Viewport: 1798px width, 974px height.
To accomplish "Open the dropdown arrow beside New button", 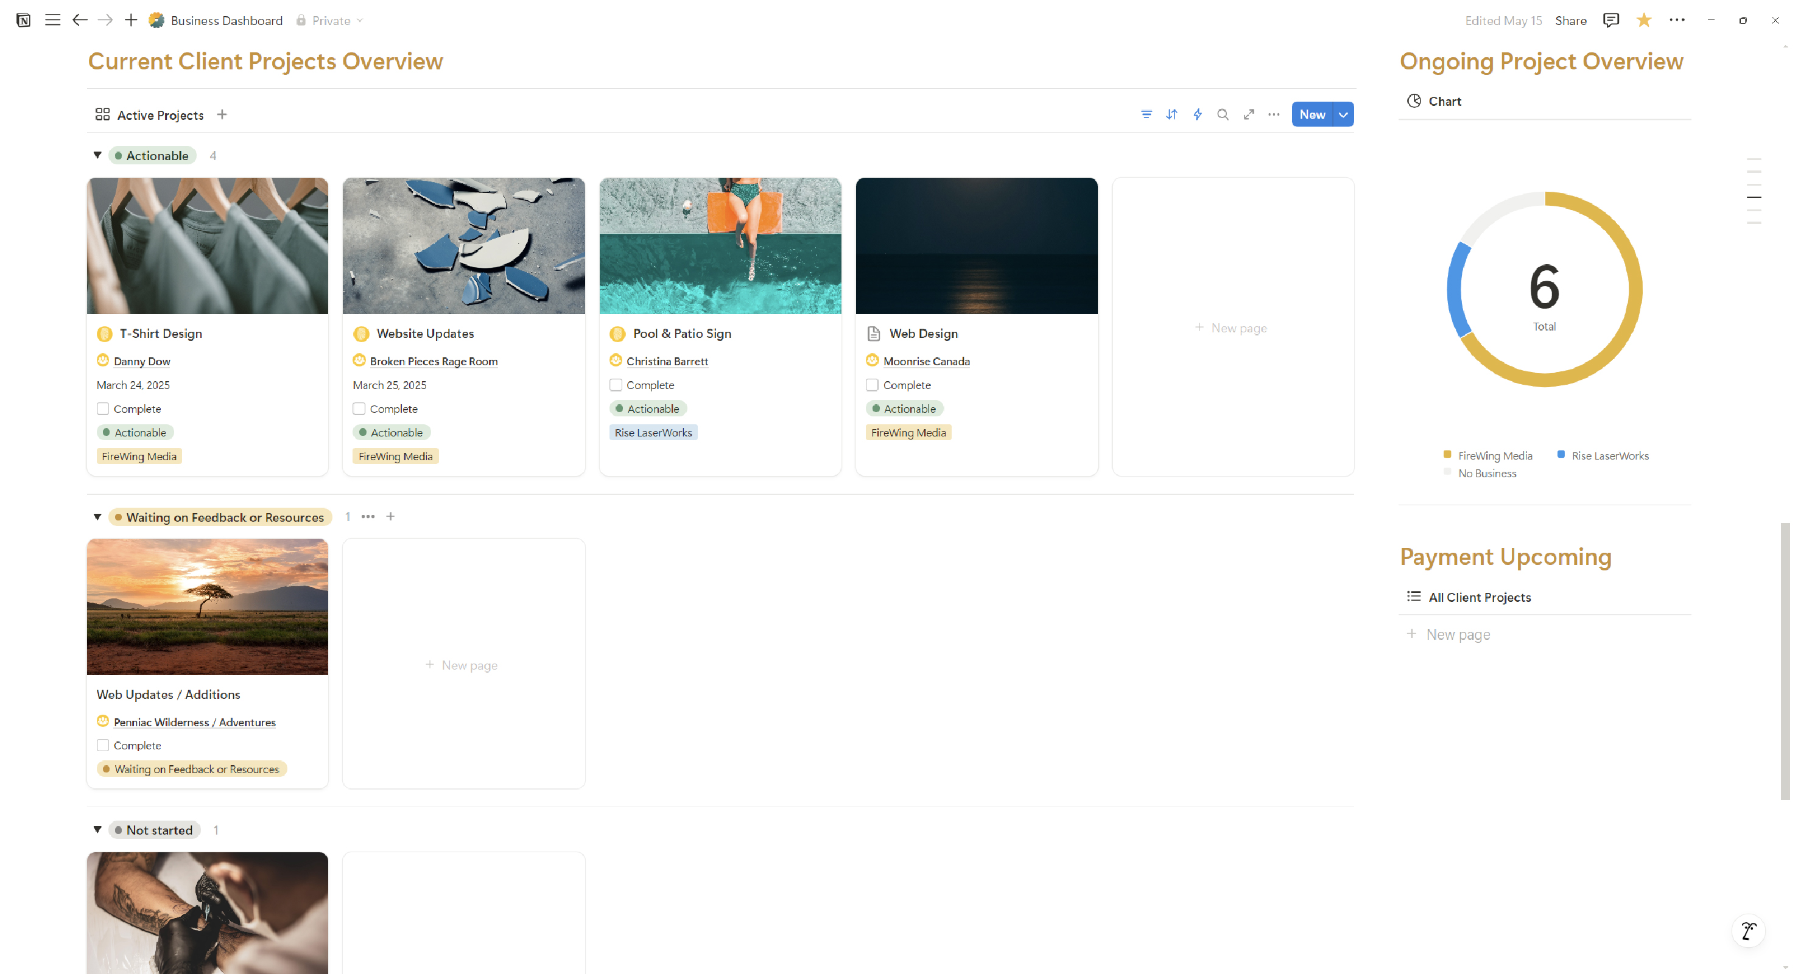I will [1344, 114].
